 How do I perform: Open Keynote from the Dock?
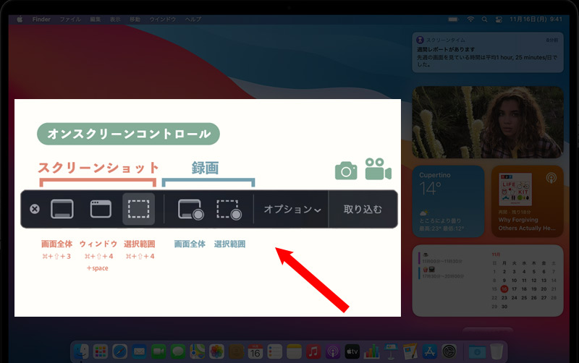click(391, 351)
